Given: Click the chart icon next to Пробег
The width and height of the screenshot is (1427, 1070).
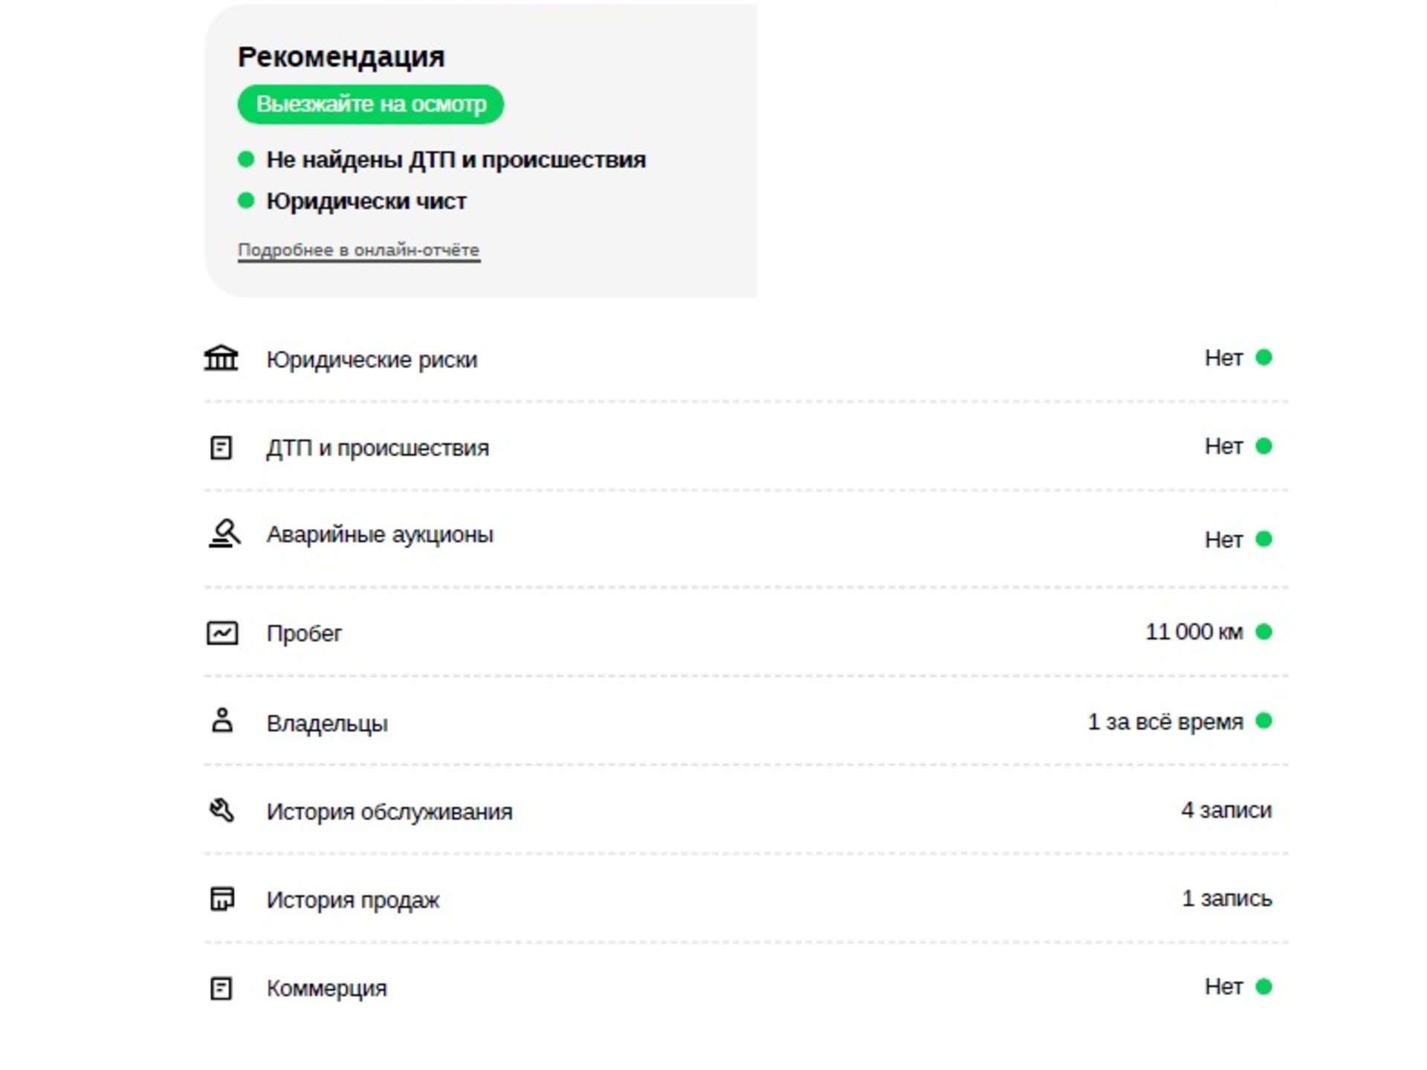Looking at the screenshot, I should [221, 633].
